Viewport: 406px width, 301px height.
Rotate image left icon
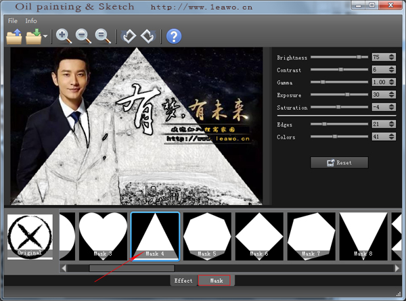click(x=129, y=37)
